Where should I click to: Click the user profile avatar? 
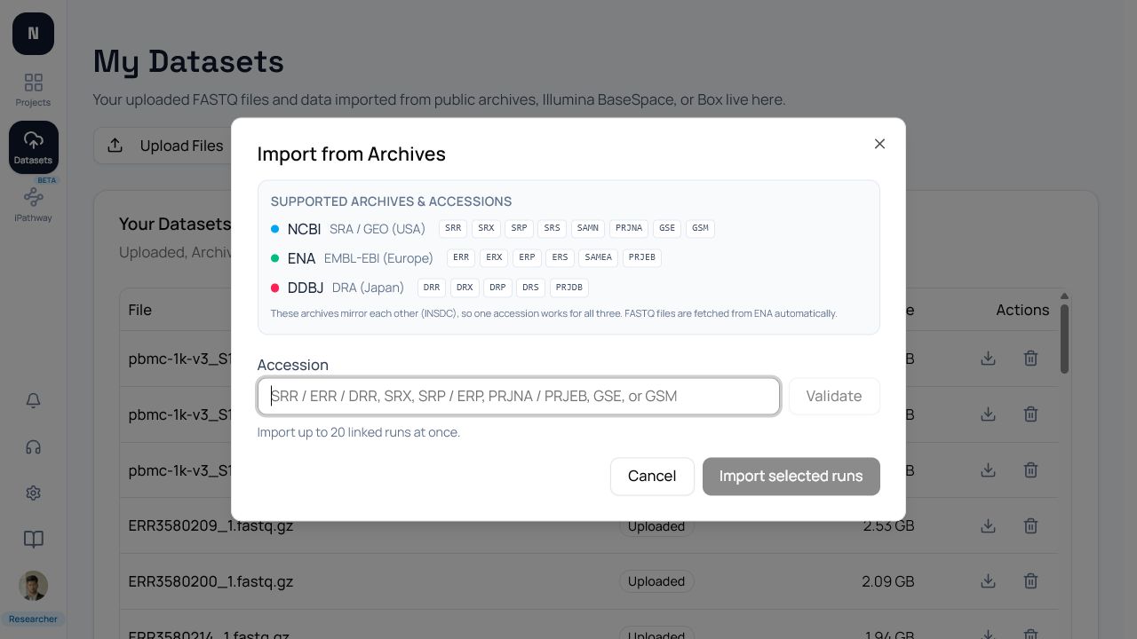[x=33, y=586]
